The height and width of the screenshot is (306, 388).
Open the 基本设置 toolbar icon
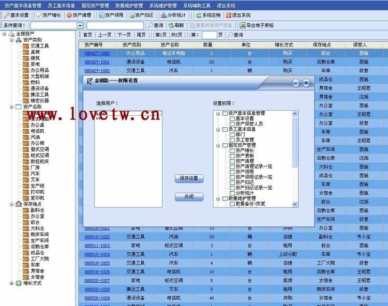(7, 16)
